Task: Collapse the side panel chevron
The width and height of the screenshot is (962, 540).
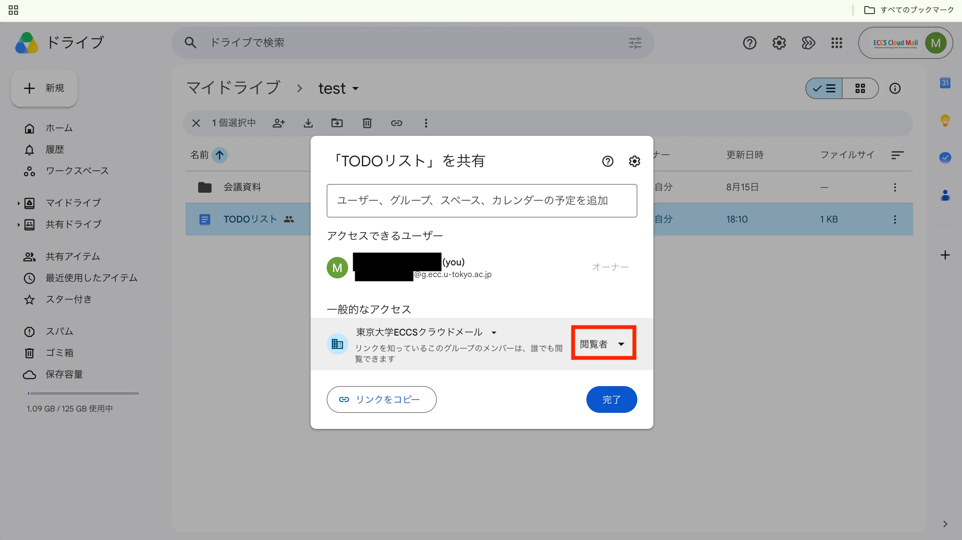Action: [x=945, y=524]
